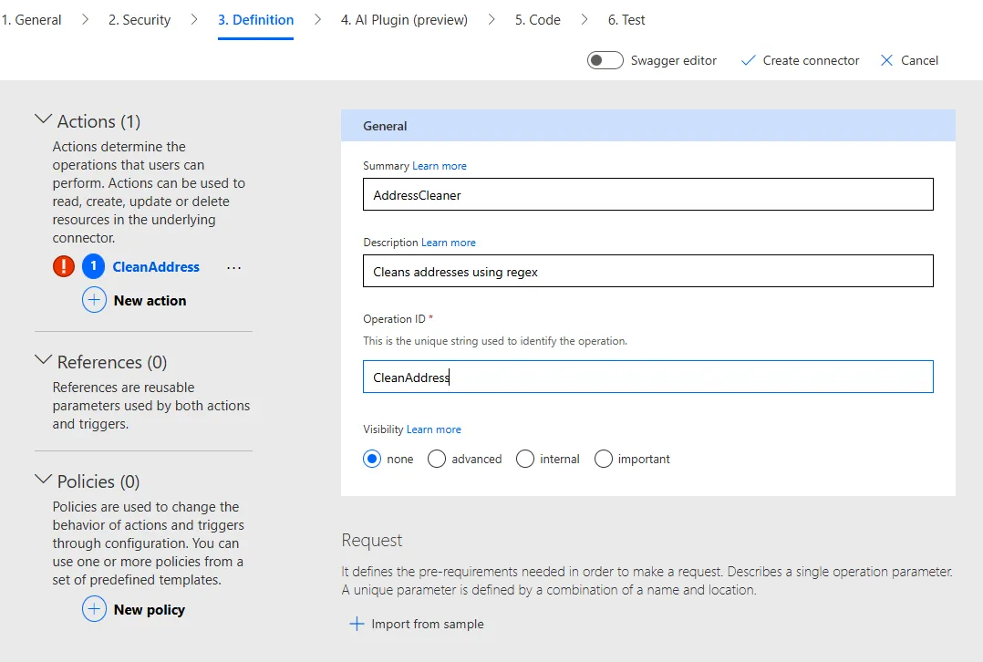The image size is (983, 662).
Task: Collapse the Policies (0) section
Action: coord(43,479)
